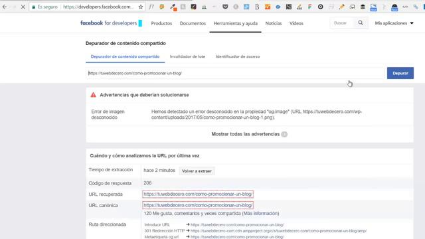The width and height of the screenshot is (425, 239).
Task: Bookmark the page with the star icon
Action: pyautogui.click(x=140, y=7)
